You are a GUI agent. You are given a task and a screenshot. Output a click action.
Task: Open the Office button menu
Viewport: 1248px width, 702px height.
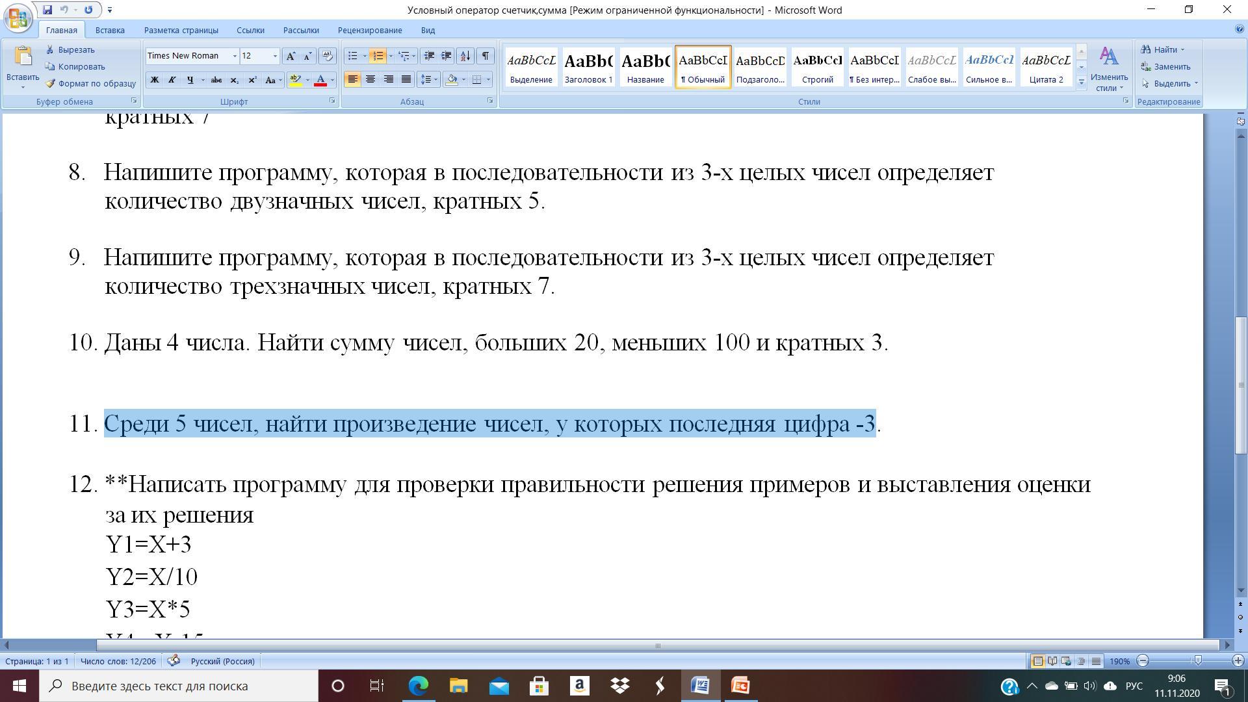(18, 17)
